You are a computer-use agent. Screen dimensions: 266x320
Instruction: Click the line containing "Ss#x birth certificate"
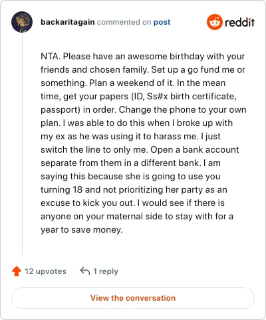138,97
